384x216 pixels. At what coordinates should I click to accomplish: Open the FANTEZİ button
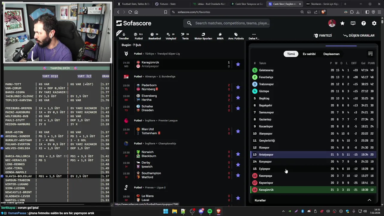click(x=323, y=35)
